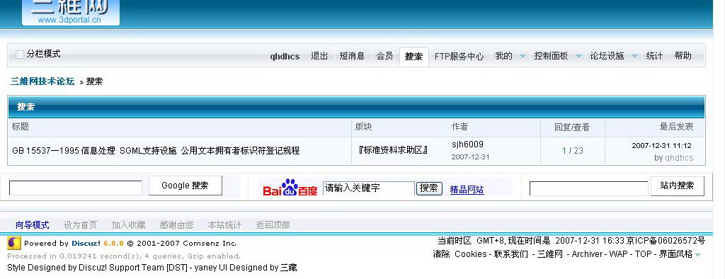The width and height of the screenshot is (725, 279).
Task: Open the 会员 members page
Action: (x=384, y=56)
